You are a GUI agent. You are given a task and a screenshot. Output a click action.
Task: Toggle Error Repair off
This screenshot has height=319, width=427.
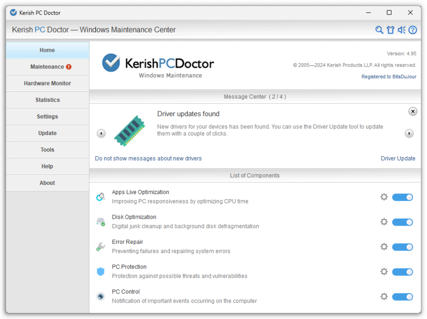click(402, 247)
